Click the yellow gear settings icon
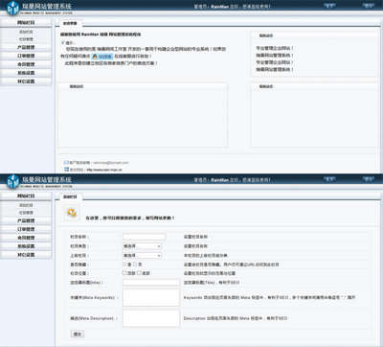Screen dimensions: 383x347 pyautogui.click(x=72, y=213)
